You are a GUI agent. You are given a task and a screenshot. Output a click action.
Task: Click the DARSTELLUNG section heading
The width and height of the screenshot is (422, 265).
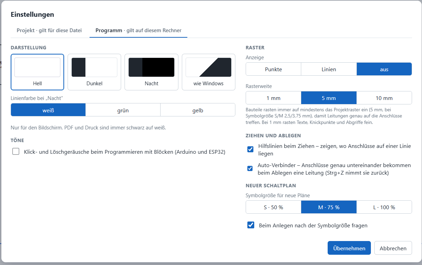28,48
